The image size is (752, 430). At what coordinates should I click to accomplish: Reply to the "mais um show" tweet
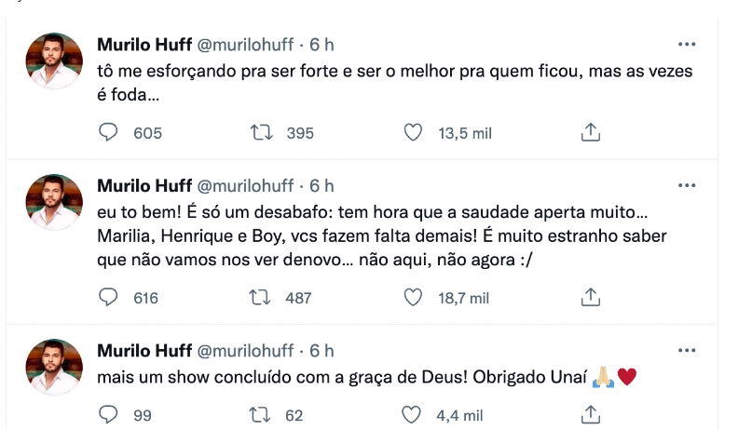[x=109, y=414]
